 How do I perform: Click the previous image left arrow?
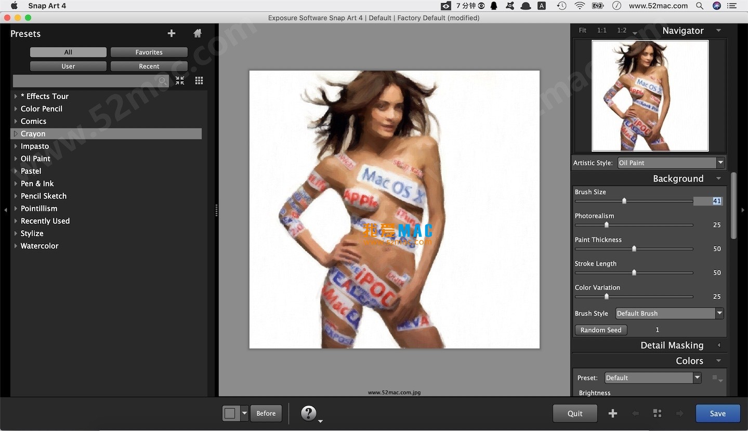[635, 413]
